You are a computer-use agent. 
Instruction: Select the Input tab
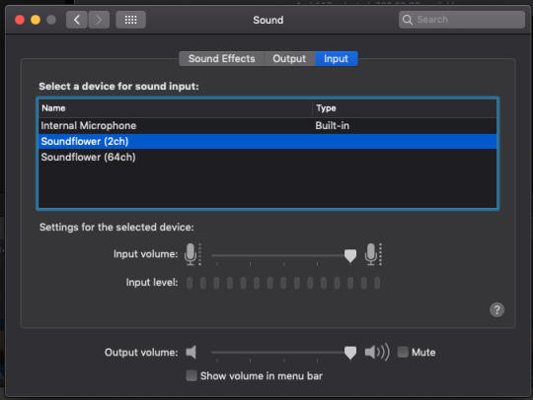coord(337,59)
